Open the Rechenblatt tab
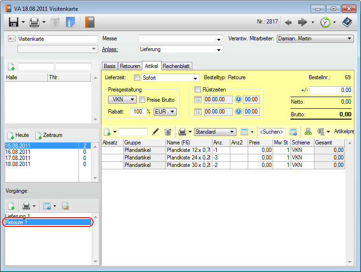Image resolution: width=361 pixels, height=272 pixels. pos(177,66)
